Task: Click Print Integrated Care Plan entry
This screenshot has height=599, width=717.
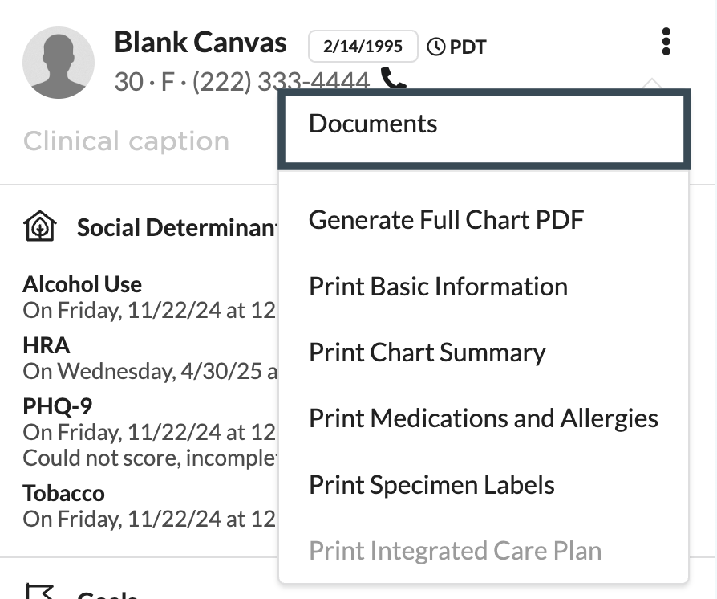Action: (x=455, y=551)
